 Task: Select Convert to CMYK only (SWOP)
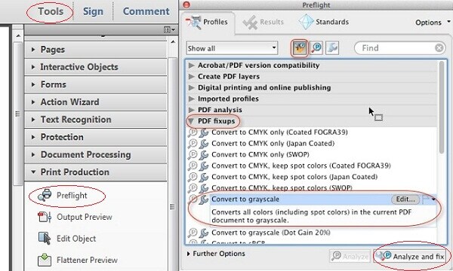(260, 154)
